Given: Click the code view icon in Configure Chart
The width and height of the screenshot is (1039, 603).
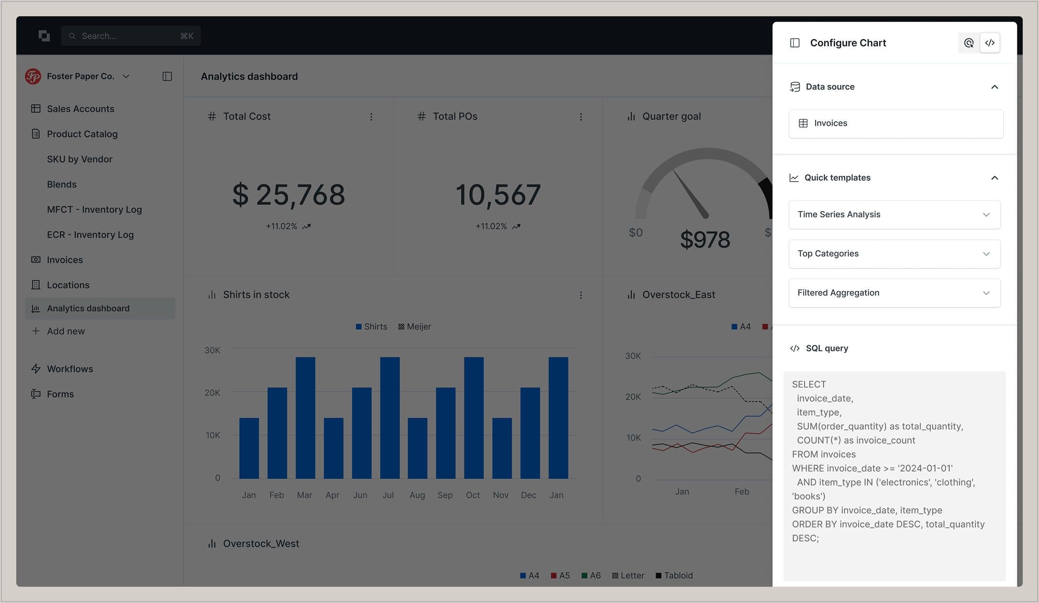Looking at the screenshot, I should pos(990,43).
